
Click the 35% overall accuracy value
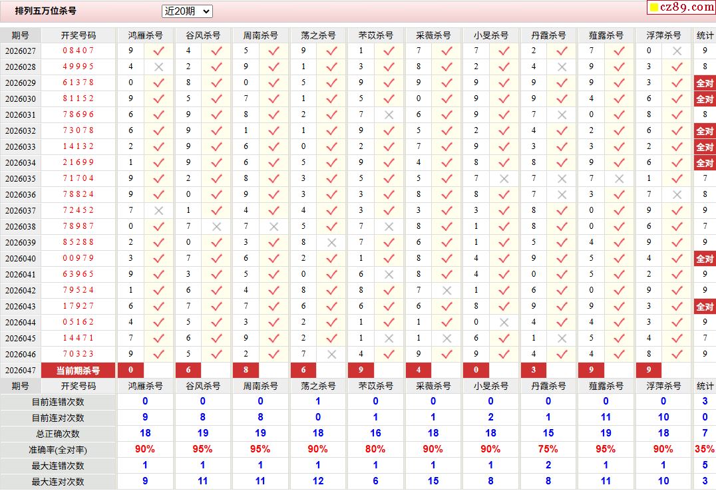(705, 450)
